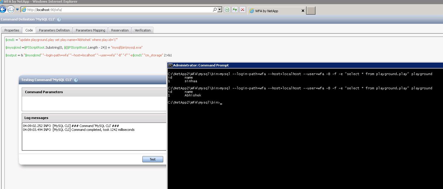443x189 pixels.
Task: Click 'sinhaa' in Command Prompt output
Action: (x=191, y=81)
